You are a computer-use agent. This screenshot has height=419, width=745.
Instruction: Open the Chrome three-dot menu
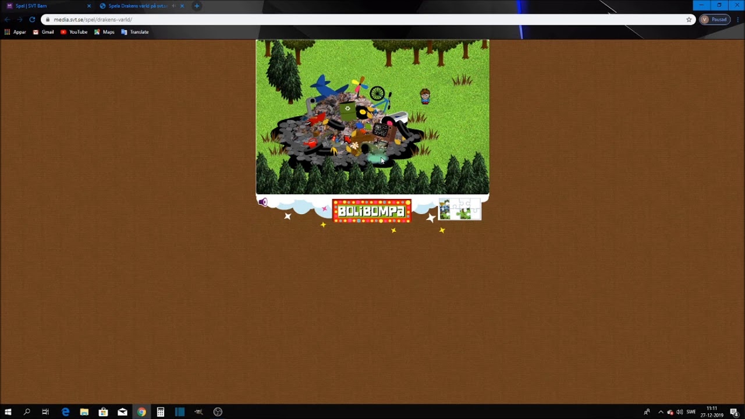(x=737, y=19)
